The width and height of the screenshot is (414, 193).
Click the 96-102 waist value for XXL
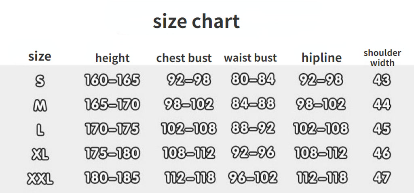(x=253, y=177)
